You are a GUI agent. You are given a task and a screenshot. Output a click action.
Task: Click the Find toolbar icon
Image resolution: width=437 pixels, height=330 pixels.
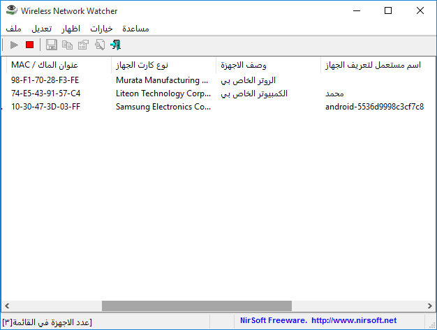point(100,45)
